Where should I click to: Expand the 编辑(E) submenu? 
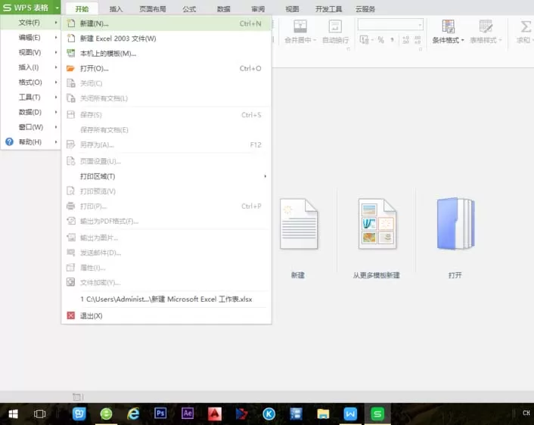point(31,38)
